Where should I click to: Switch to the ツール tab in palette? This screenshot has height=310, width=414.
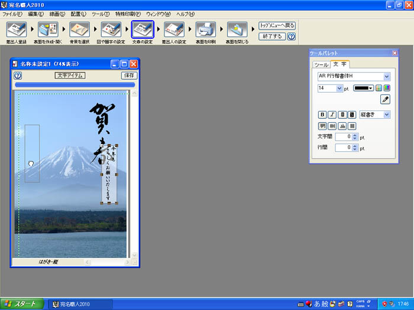coord(321,64)
